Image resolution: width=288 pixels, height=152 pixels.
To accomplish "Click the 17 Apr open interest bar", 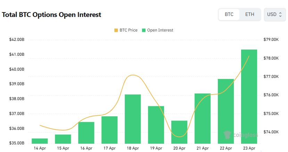I will [109, 130].
